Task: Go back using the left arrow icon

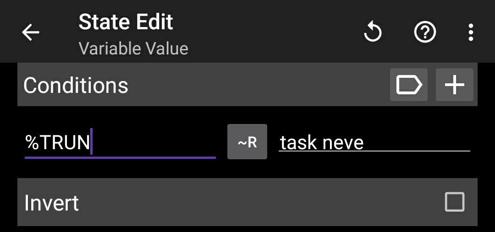Action: point(31,32)
